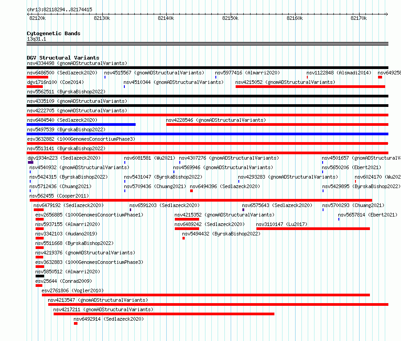Select nsv4222705 variant label
Viewport: 401px width, 341px height.
77,111
